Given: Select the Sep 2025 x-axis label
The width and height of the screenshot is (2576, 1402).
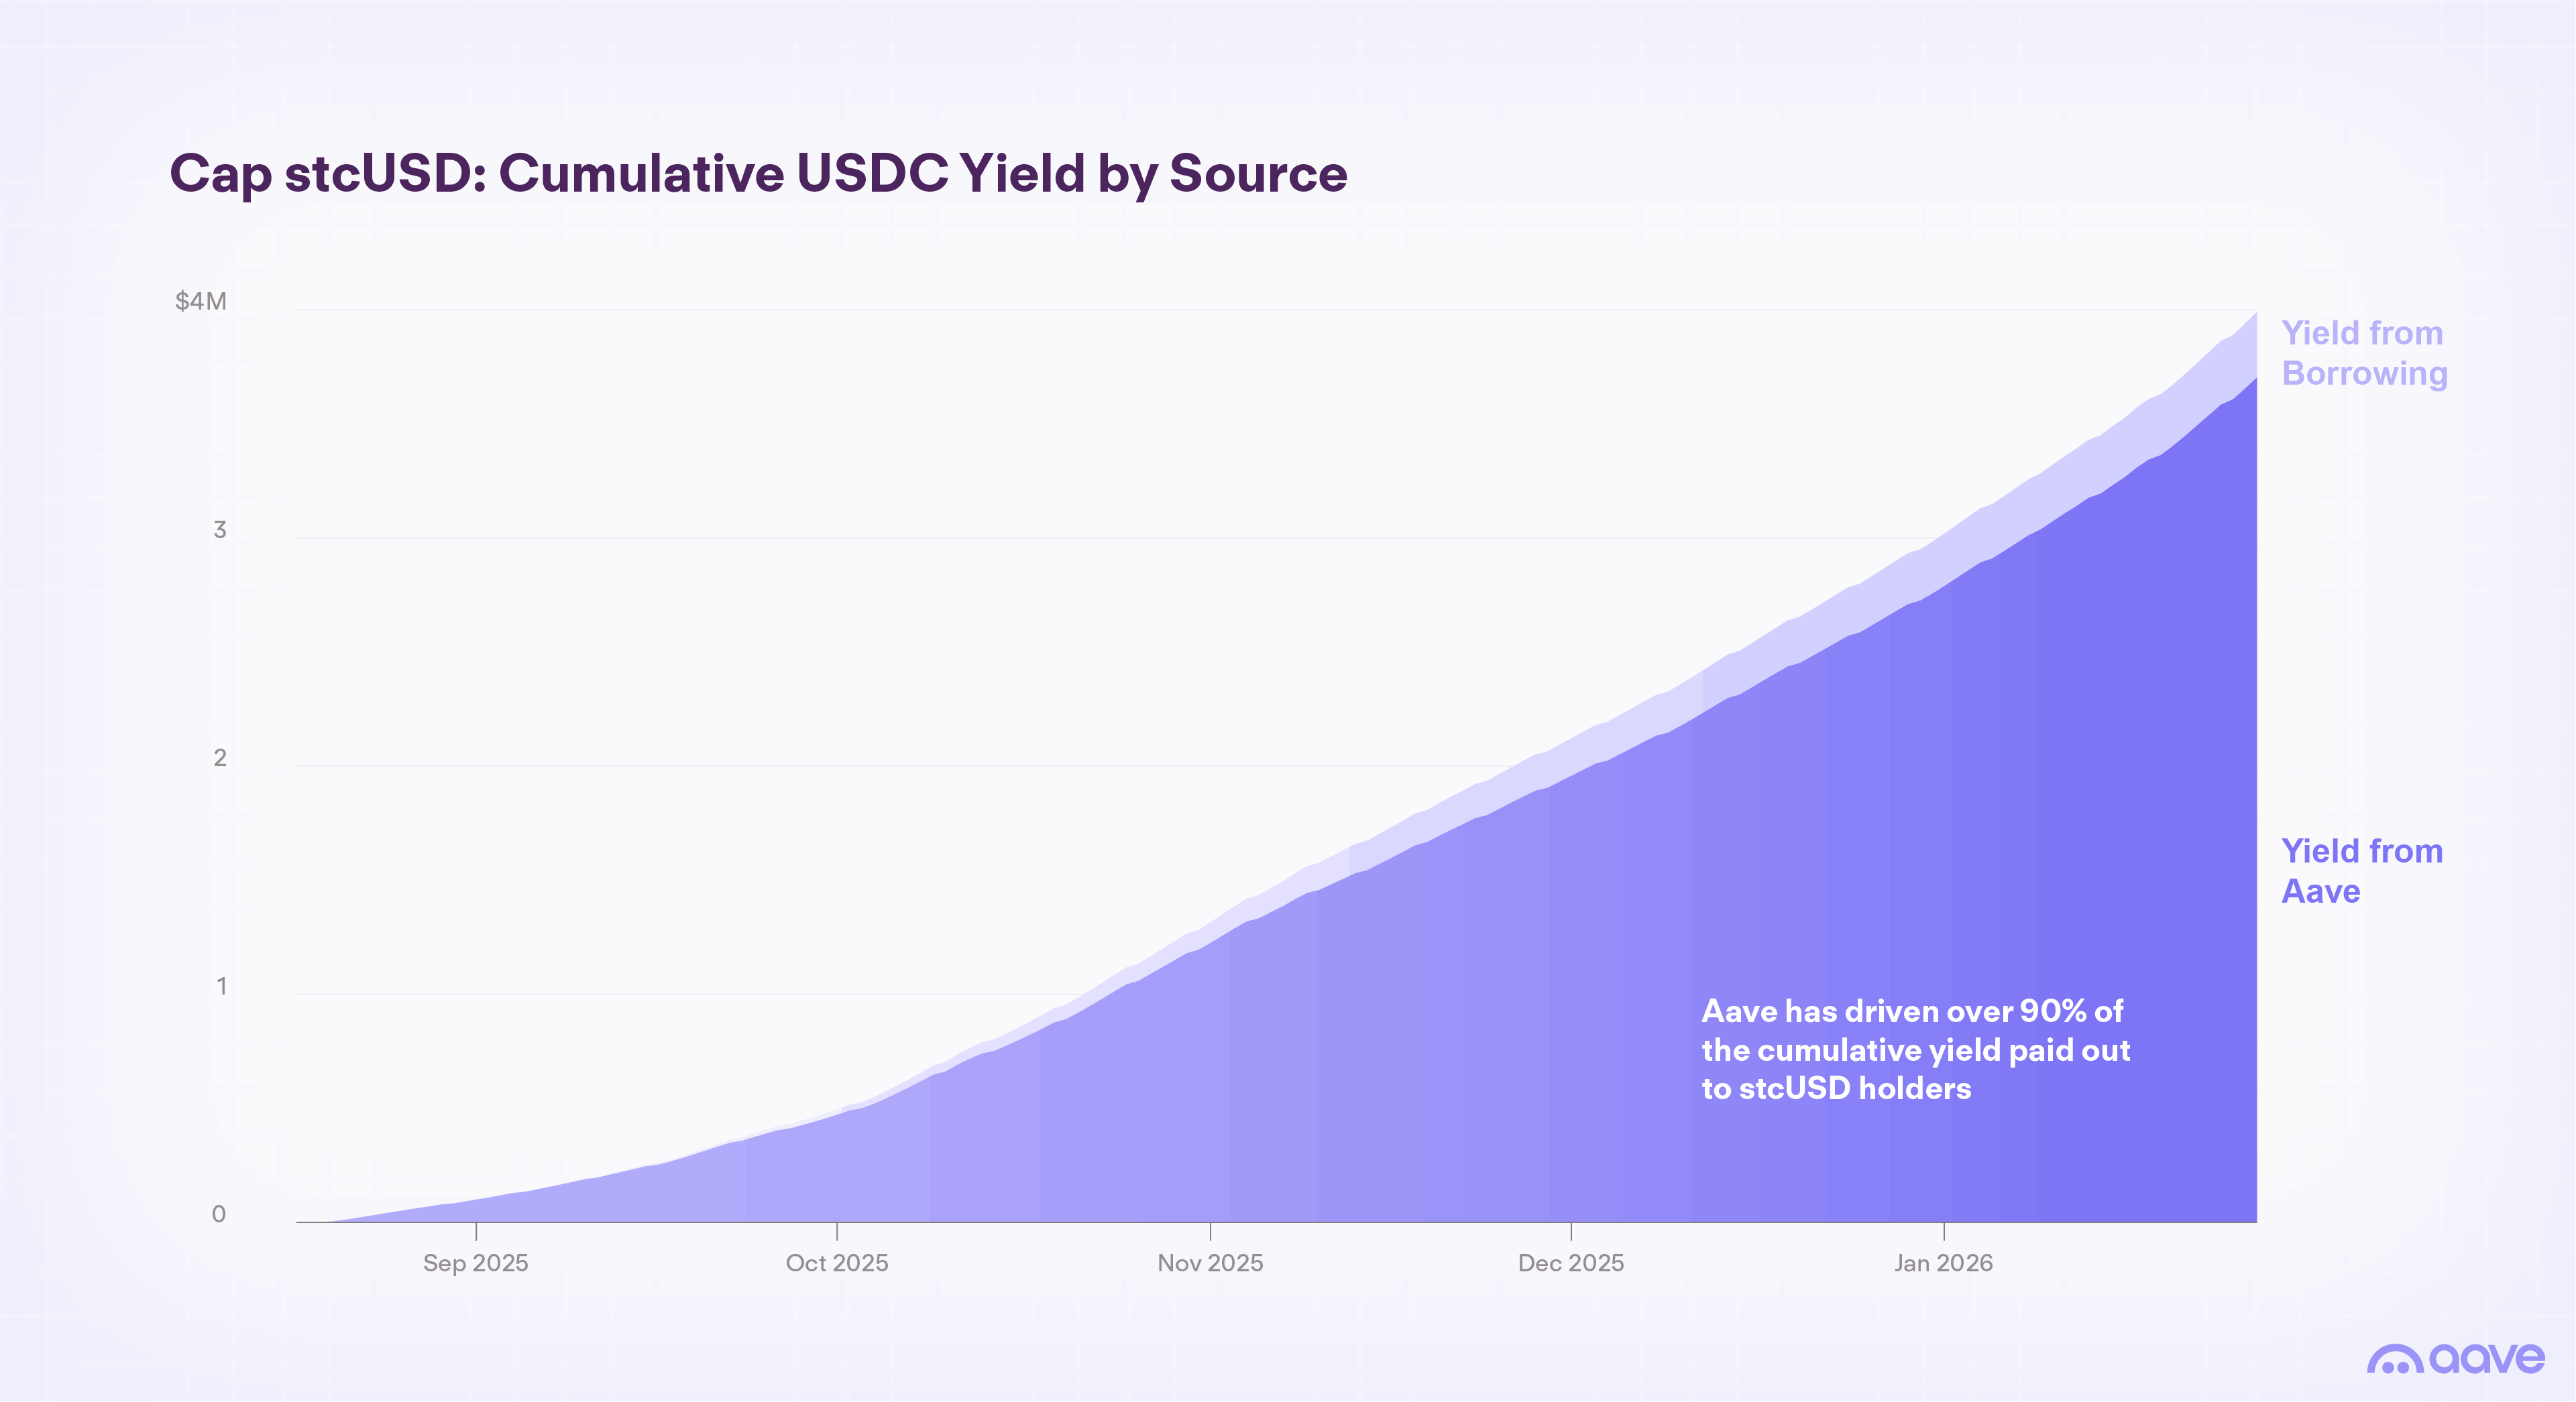Looking at the screenshot, I should [x=475, y=1263].
